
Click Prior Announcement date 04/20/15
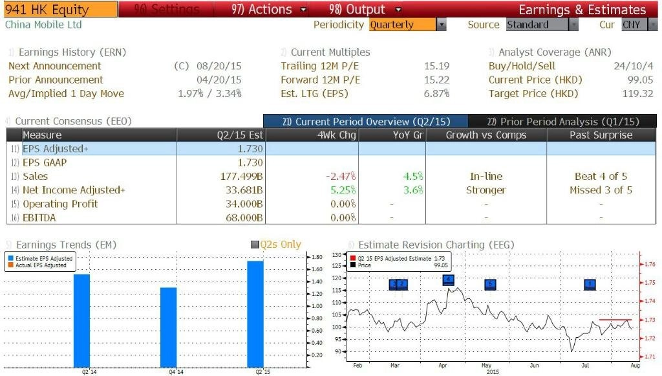pos(219,80)
